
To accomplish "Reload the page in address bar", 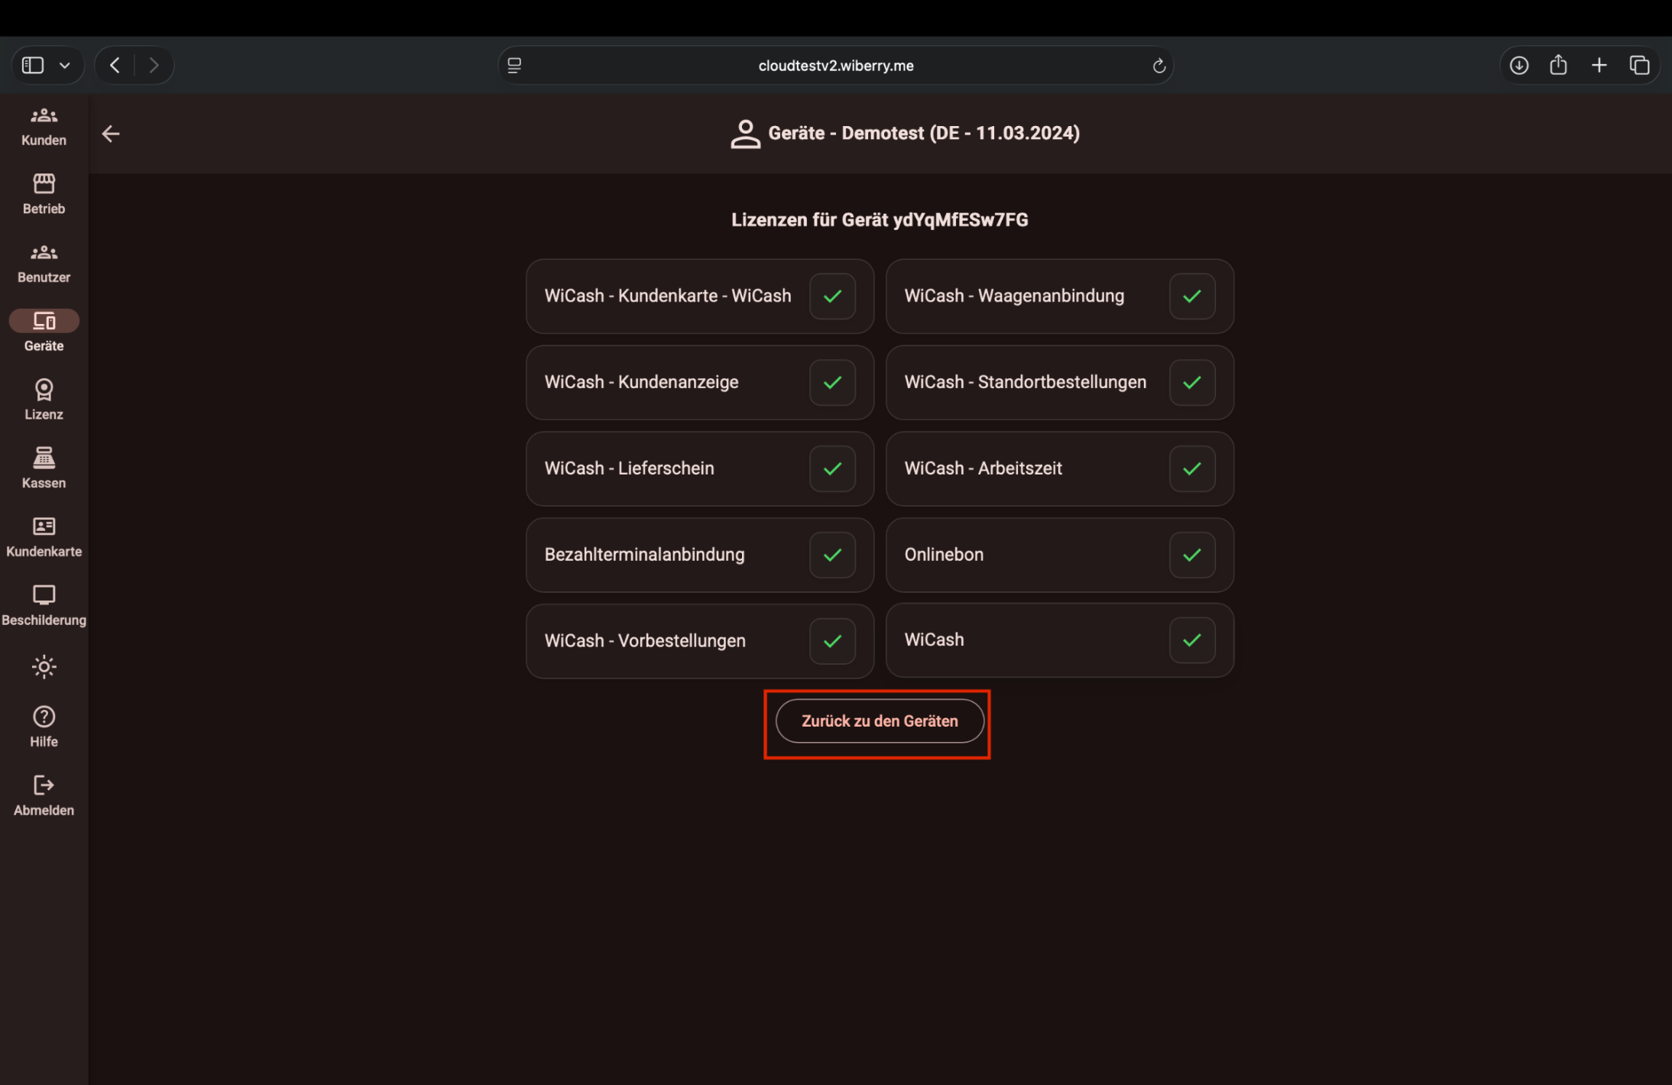I will point(1158,66).
